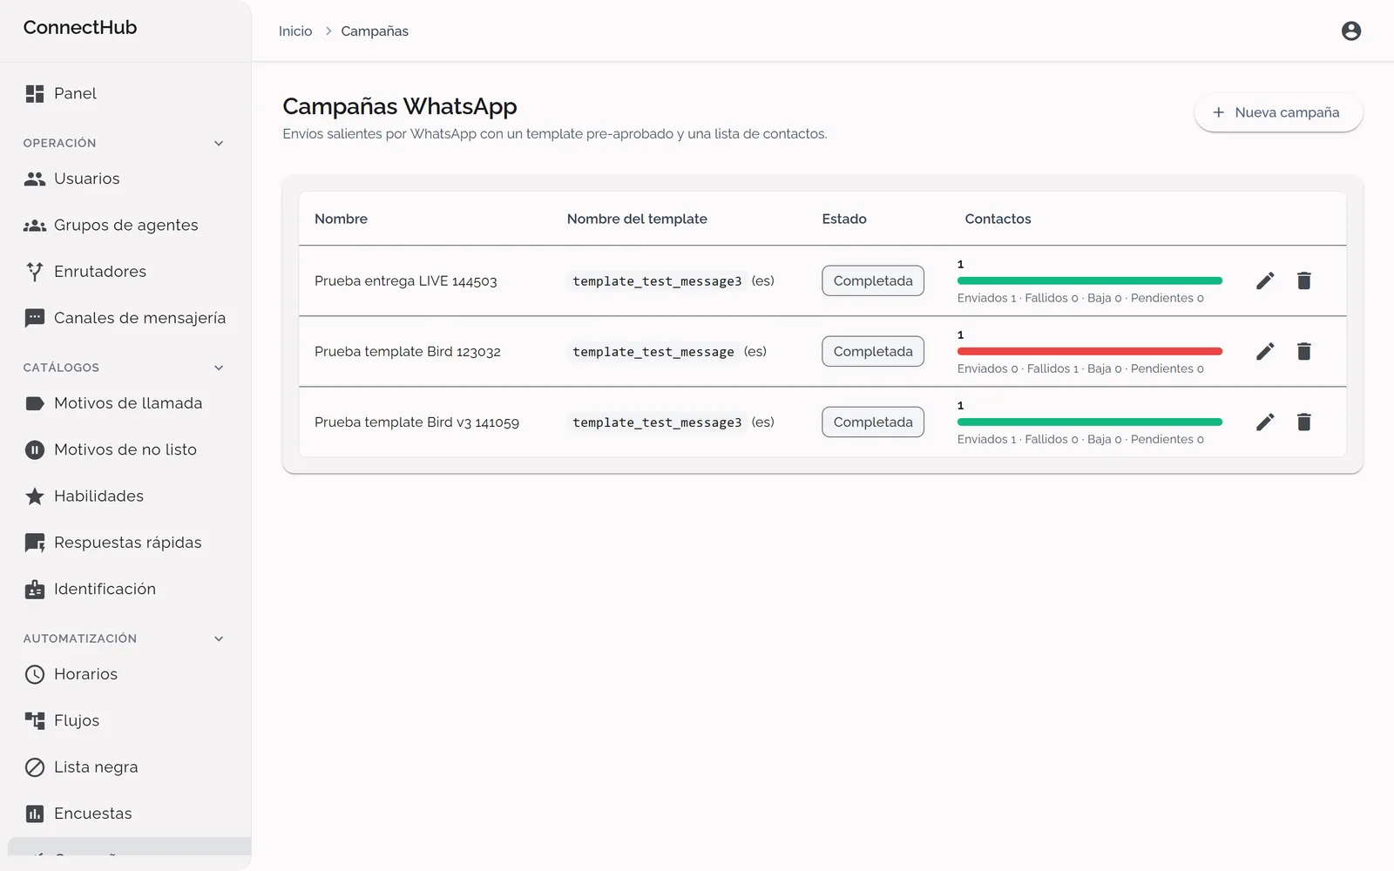Click the Grupos de agentes icon

35,225
